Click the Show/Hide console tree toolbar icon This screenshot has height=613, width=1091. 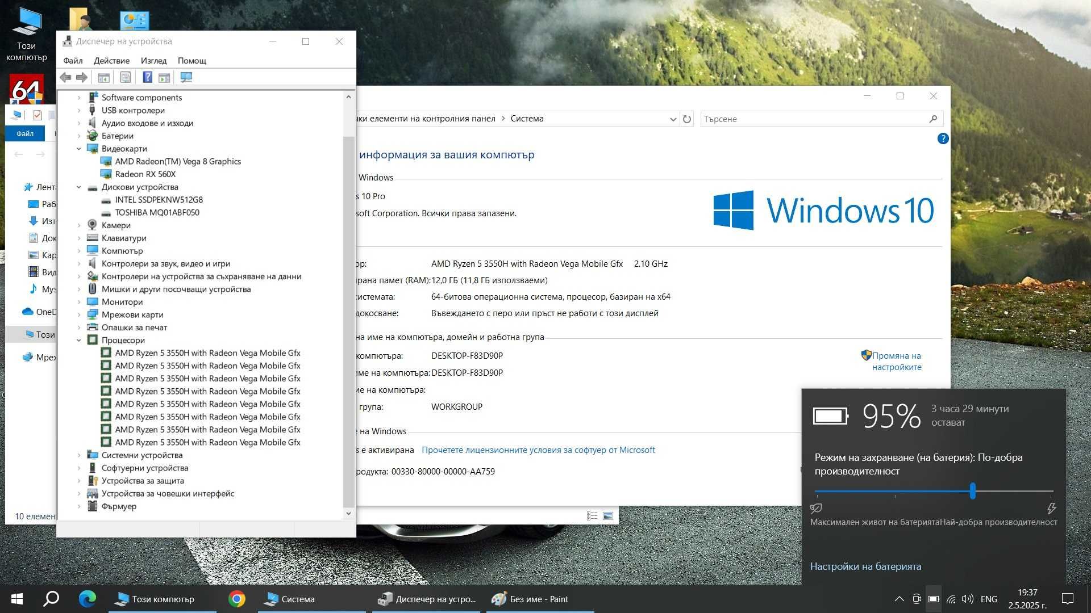click(103, 77)
